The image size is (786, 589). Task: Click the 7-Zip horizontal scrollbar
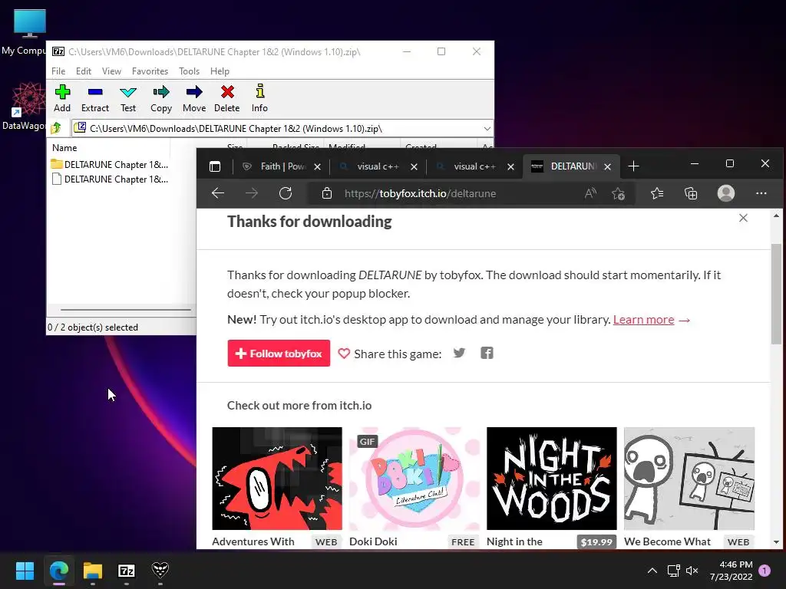click(125, 310)
